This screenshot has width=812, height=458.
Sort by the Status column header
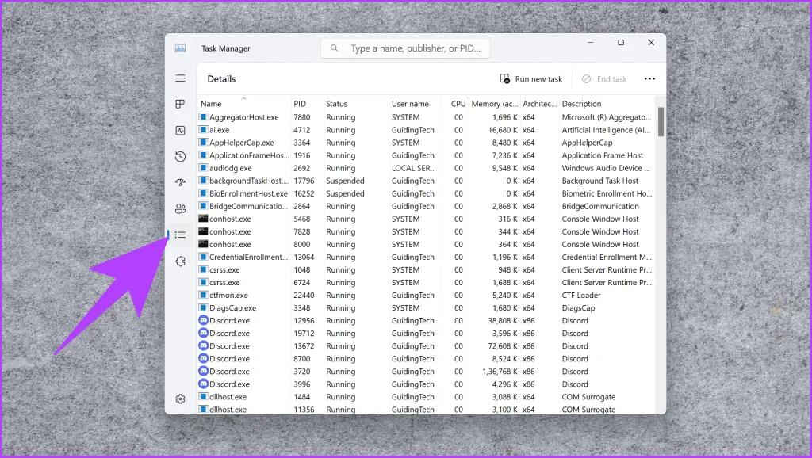(x=337, y=104)
